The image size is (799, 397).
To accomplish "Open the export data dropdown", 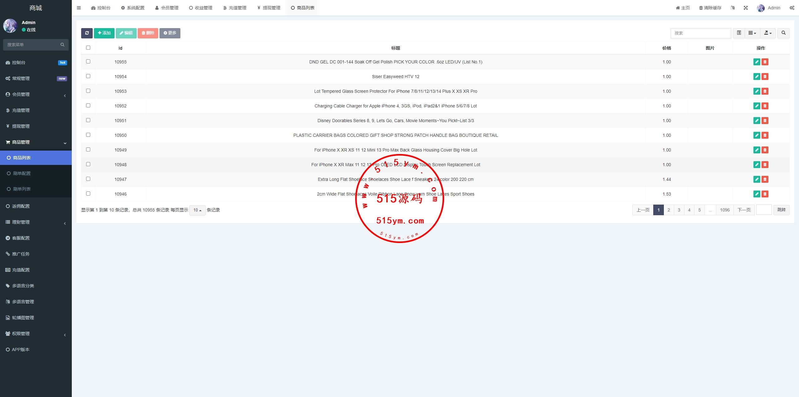I will [768, 33].
